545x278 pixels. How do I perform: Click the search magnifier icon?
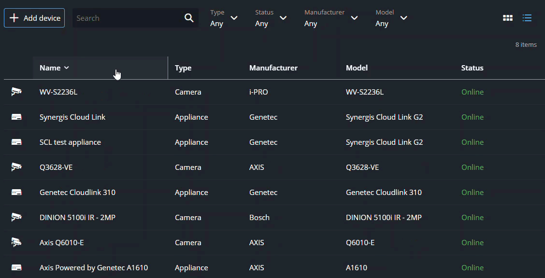pos(189,18)
